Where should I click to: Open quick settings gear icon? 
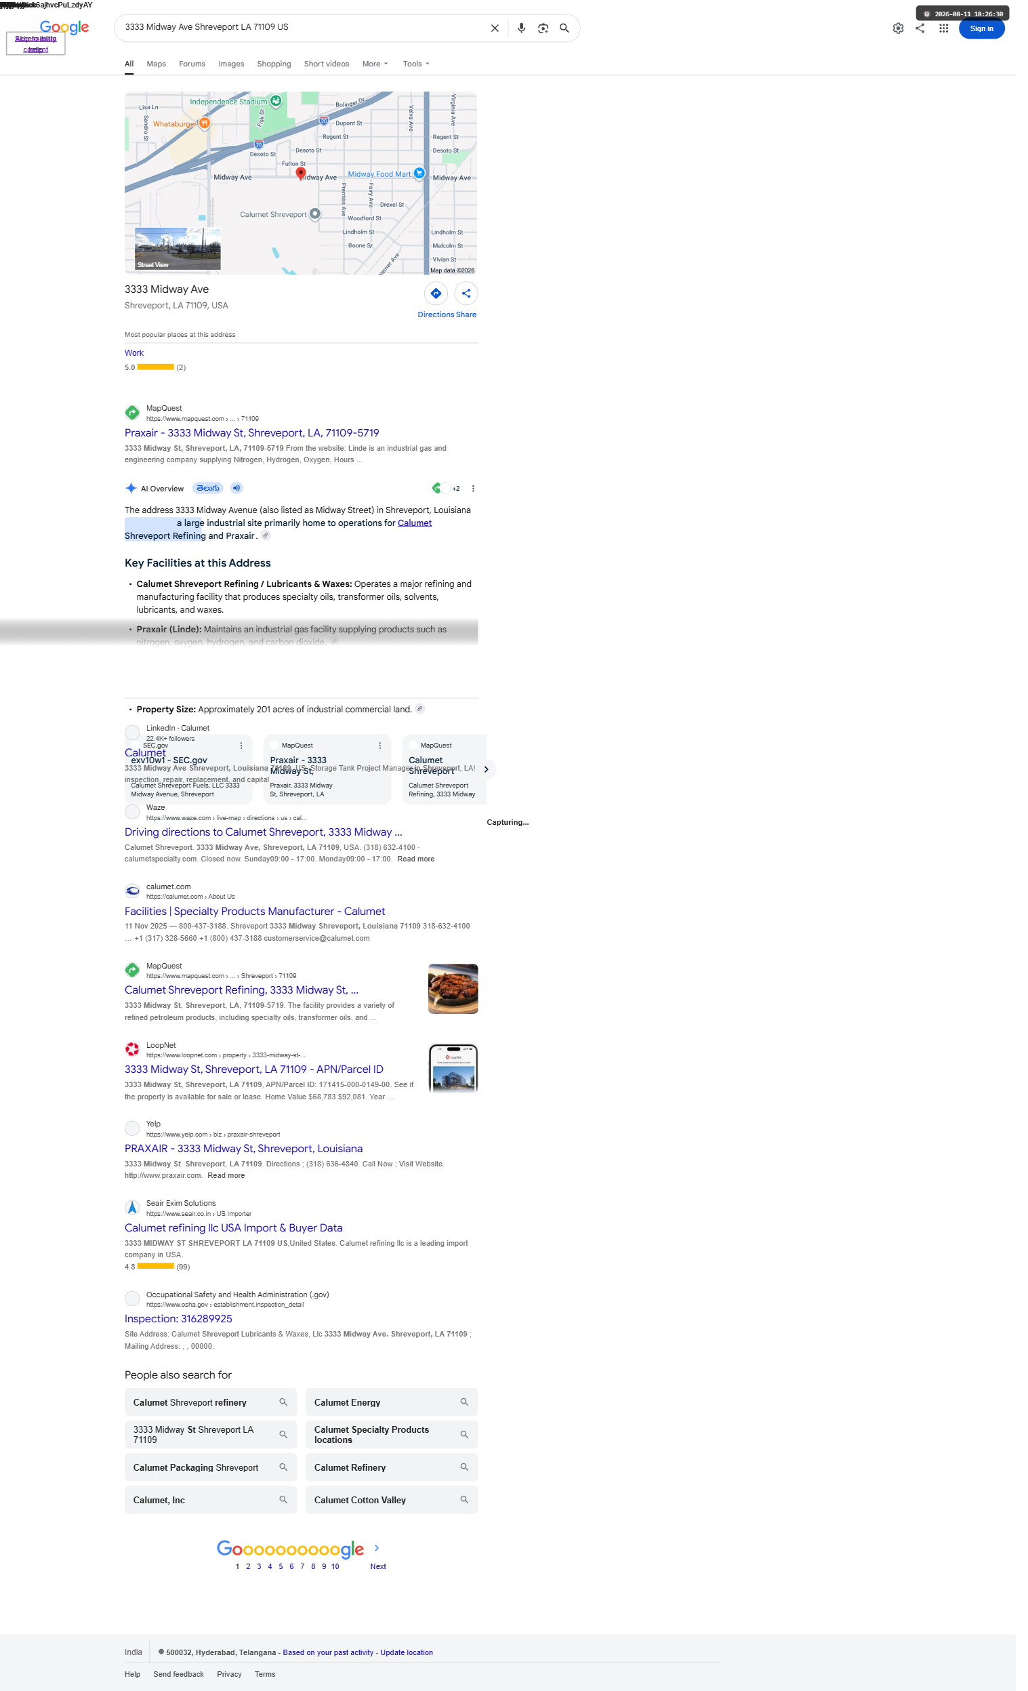898,28
